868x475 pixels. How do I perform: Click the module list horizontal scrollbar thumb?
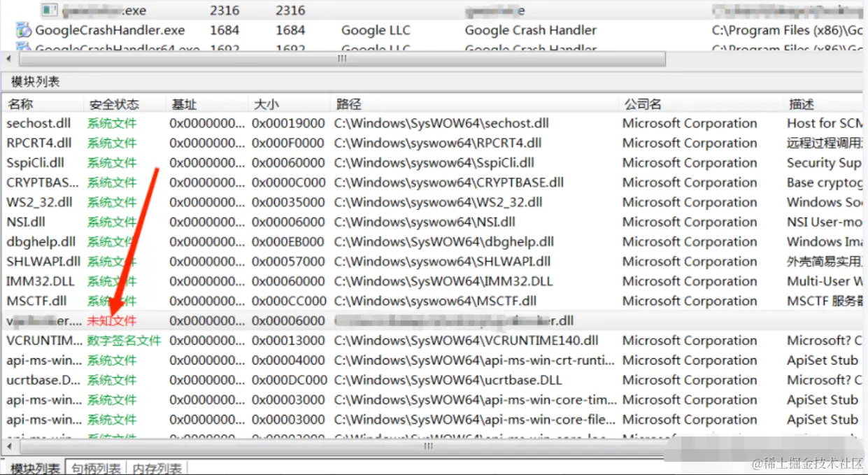coord(428,446)
